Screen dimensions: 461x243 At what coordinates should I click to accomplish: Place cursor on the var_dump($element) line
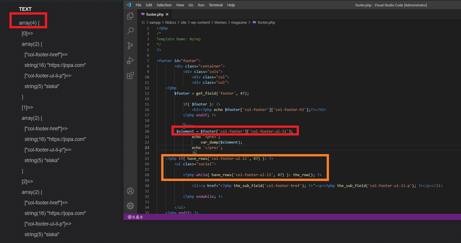click(x=221, y=142)
